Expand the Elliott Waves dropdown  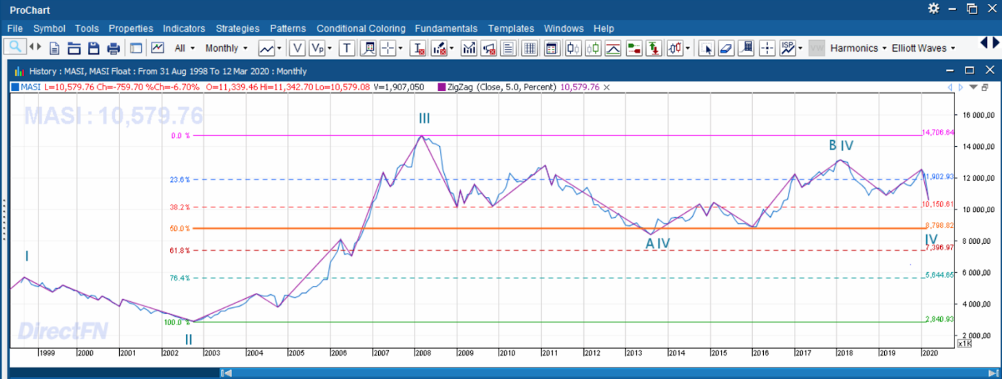click(x=923, y=48)
